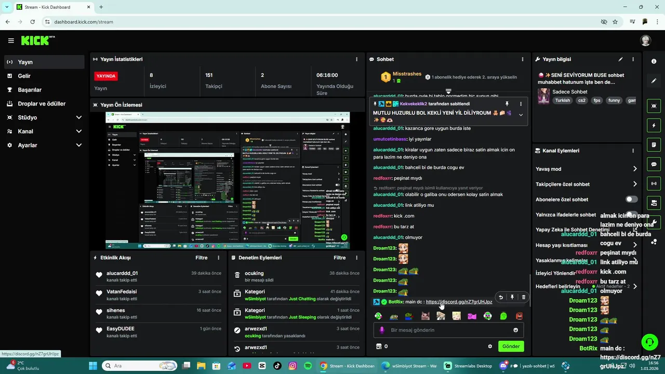
Task: Open Etkinlik Akışı three-dot menu
Action: coord(218,258)
